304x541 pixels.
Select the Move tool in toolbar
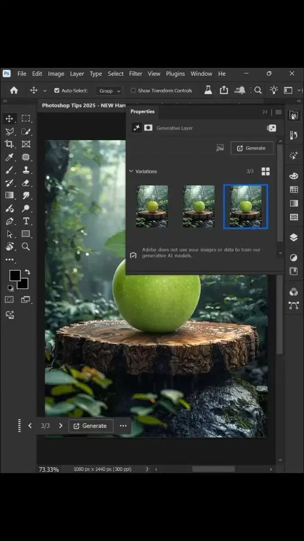click(x=9, y=119)
